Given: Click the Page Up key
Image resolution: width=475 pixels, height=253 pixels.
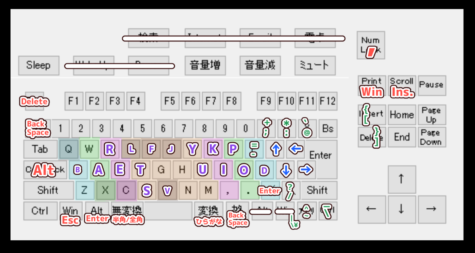Looking at the screenshot, I should click(431, 114).
